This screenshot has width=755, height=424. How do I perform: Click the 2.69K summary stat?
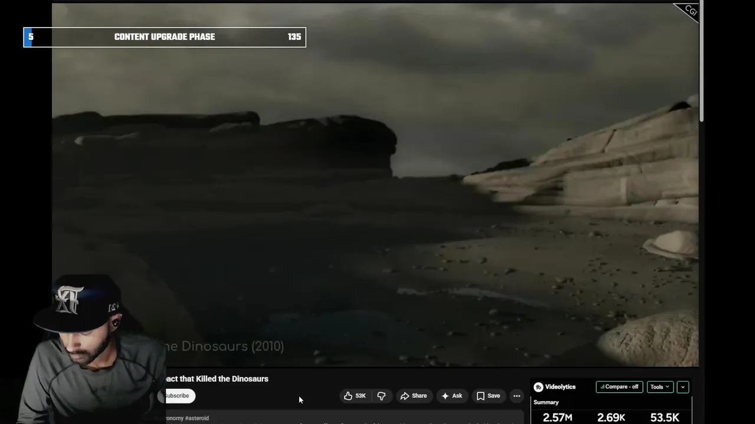tap(611, 418)
